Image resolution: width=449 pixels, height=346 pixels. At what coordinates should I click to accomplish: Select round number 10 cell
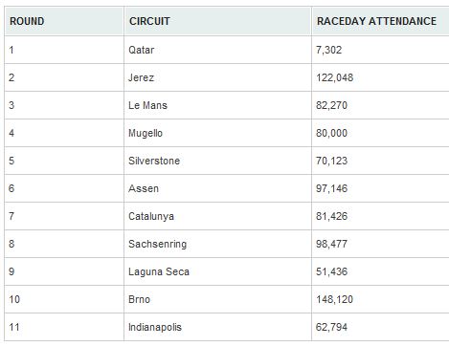click(x=64, y=299)
